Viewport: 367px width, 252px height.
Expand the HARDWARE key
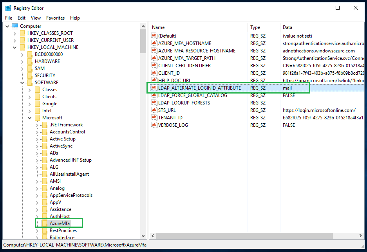(x=22, y=61)
